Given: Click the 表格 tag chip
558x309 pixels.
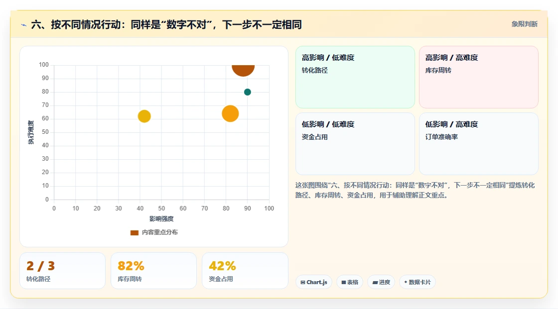Looking at the screenshot, I should pyautogui.click(x=350, y=282).
